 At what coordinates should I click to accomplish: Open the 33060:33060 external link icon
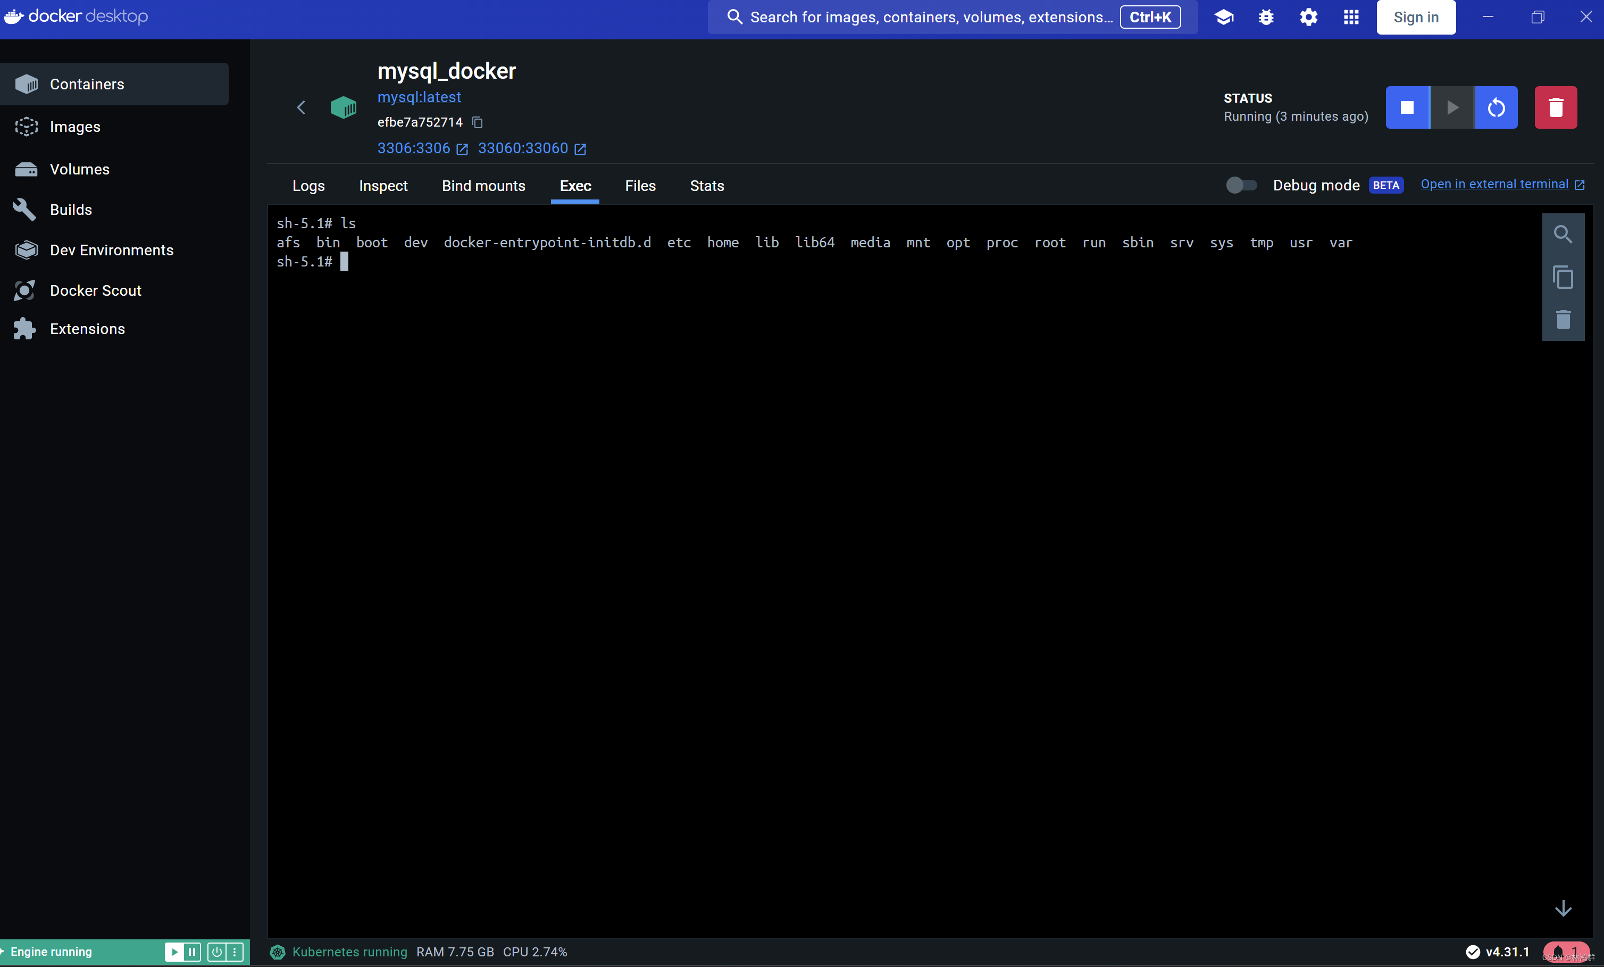580,150
